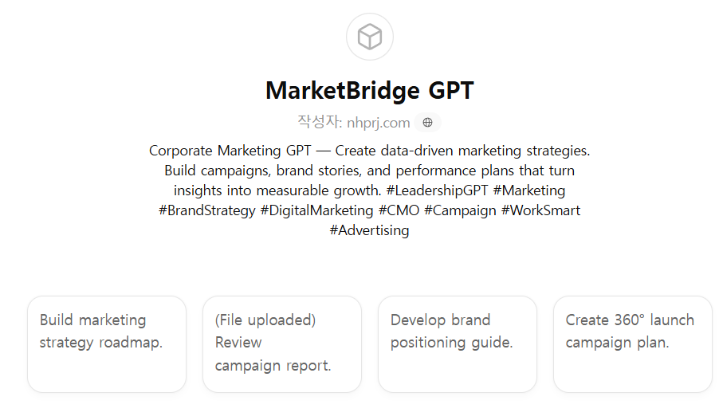Image resolution: width=719 pixels, height=420 pixels.
Task: Click the "insights into measurable growth" text
Action: coord(277,190)
